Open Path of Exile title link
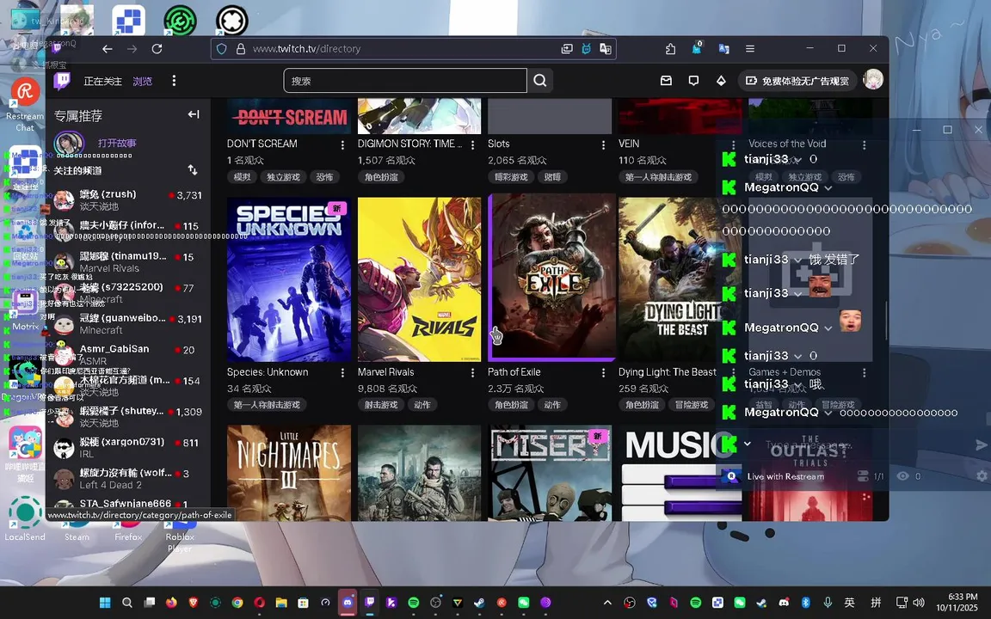991x619 pixels. 514,372
